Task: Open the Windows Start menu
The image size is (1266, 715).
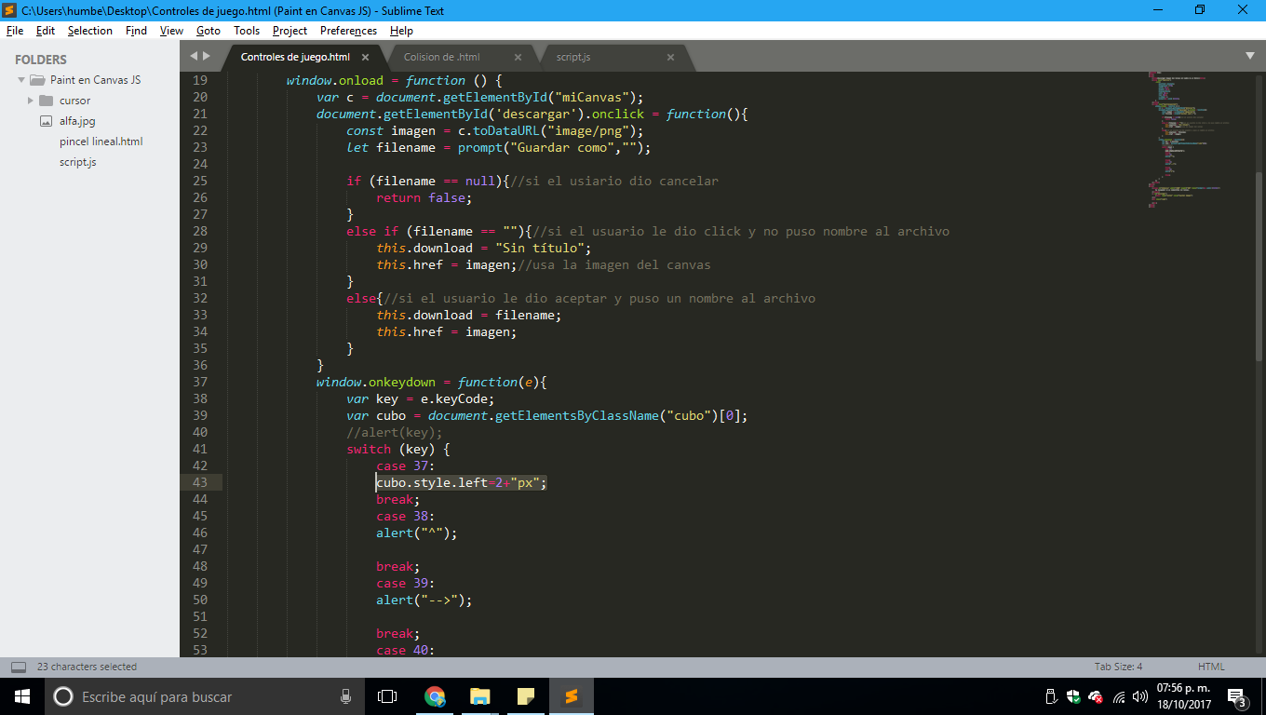Action: coord(22,696)
